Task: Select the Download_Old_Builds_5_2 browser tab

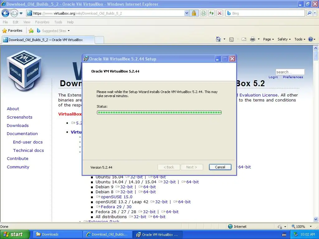Action: 48,40
